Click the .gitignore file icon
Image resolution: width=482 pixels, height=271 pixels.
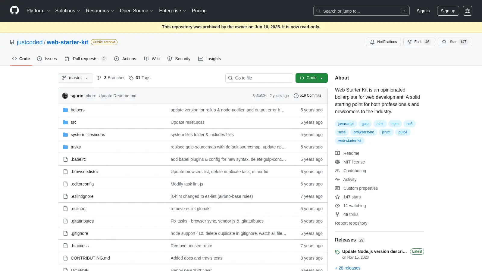tap(65, 233)
